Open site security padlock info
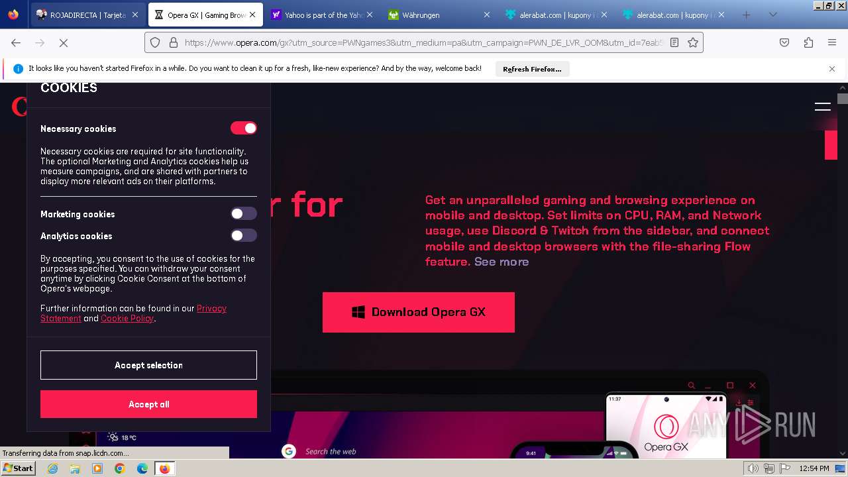The height and width of the screenshot is (477, 848). pyautogui.click(x=174, y=42)
